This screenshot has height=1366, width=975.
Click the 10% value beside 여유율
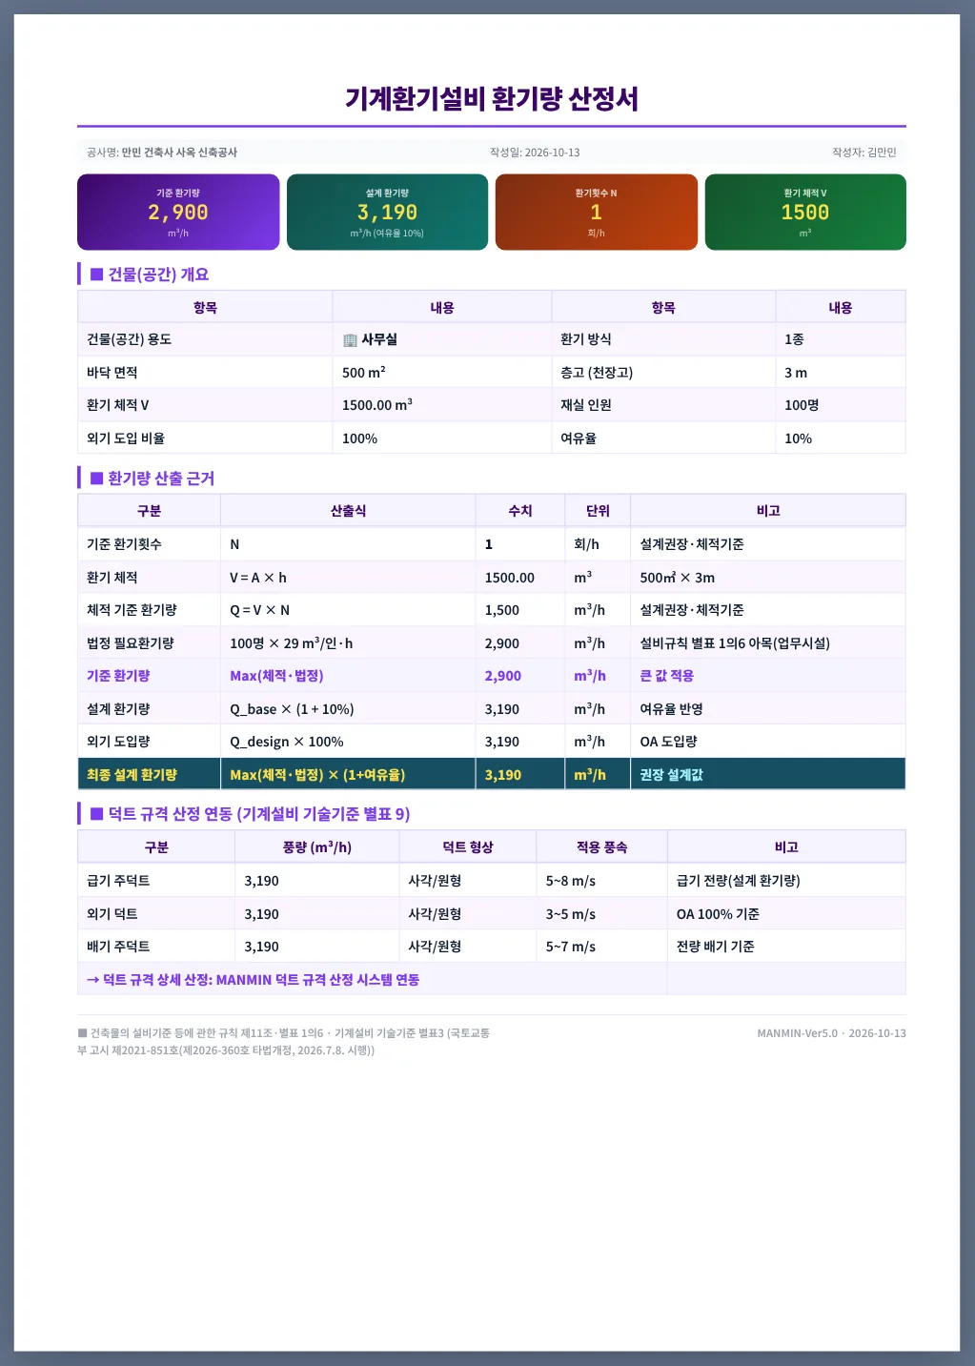click(799, 438)
